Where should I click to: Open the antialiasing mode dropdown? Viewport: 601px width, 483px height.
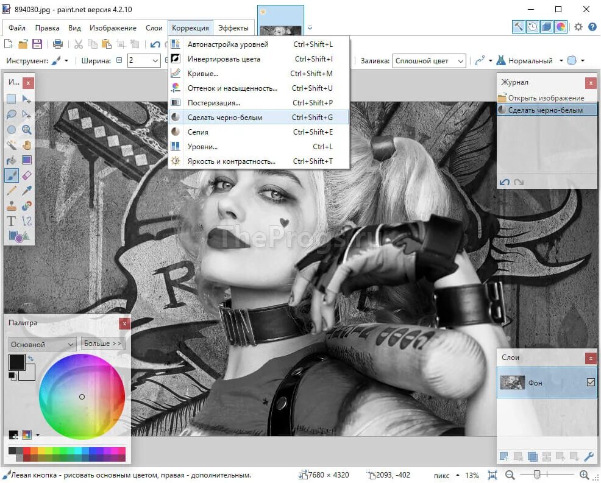click(x=491, y=60)
